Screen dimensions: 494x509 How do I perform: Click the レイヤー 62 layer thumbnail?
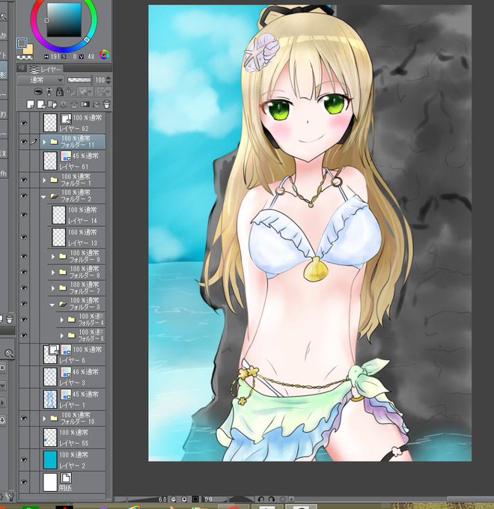click(x=50, y=123)
